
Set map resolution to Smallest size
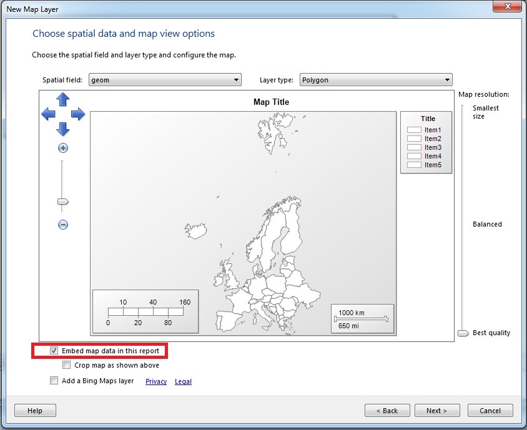click(x=486, y=112)
